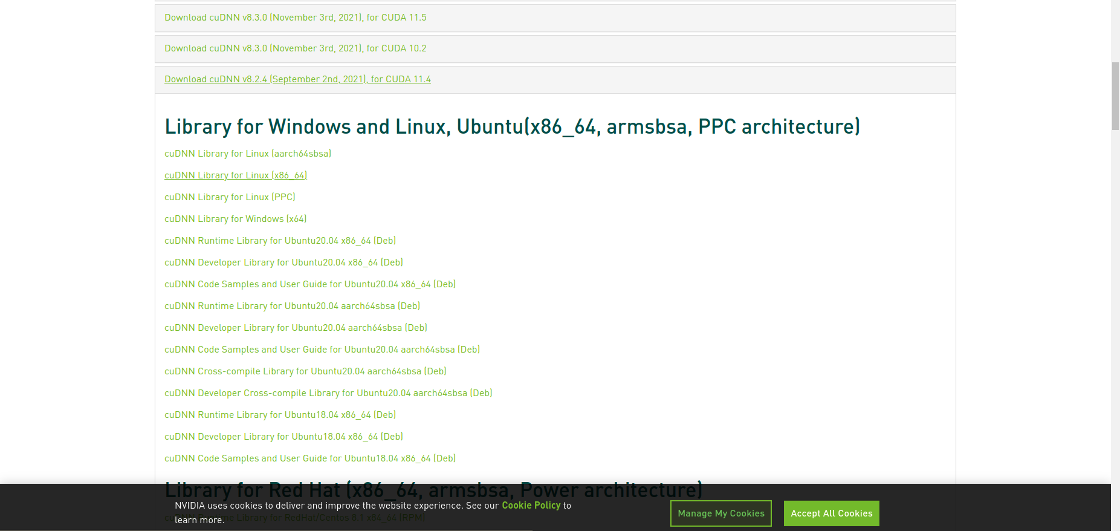The height and width of the screenshot is (531, 1120).
Task: Open Code Samples User Guide Ubuntu20.04 x86_64
Action: 310,284
